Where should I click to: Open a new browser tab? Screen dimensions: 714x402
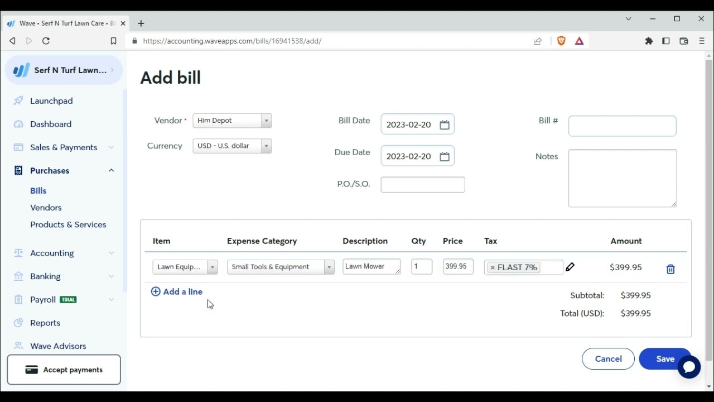pyautogui.click(x=141, y=23)
